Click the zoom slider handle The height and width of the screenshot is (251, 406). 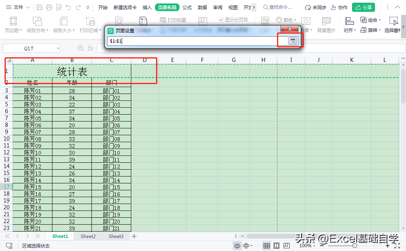[x=355, y=246]
